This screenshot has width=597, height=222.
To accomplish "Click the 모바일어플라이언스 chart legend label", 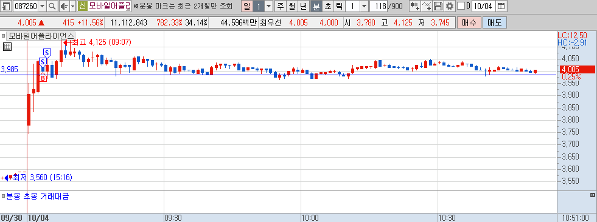I will [41, 36].
